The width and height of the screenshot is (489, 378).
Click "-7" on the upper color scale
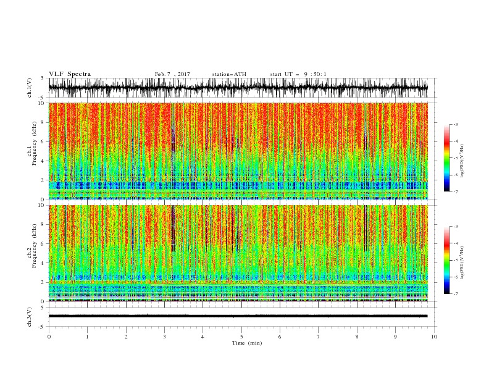455,191
